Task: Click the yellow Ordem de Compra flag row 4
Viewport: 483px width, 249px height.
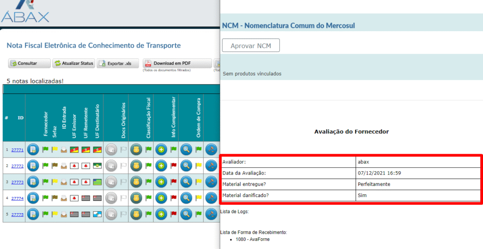Action: 199,198
